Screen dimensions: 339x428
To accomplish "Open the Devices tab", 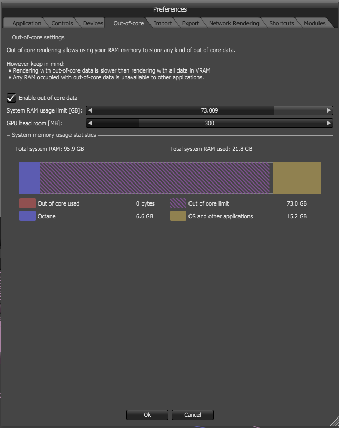I will tap(93, 23).
